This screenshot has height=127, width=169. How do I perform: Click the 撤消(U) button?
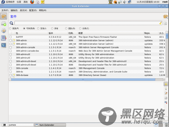tap(146, 119)
